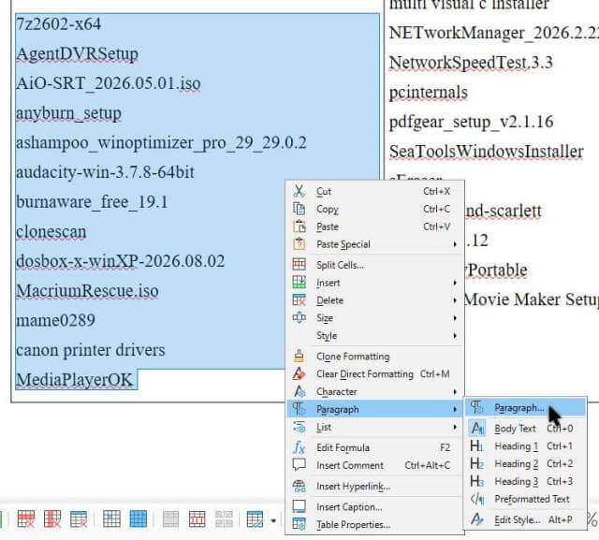Click the AgentDVRSetup line
Viewport: 599px width, 540px height.
point(77,54)
